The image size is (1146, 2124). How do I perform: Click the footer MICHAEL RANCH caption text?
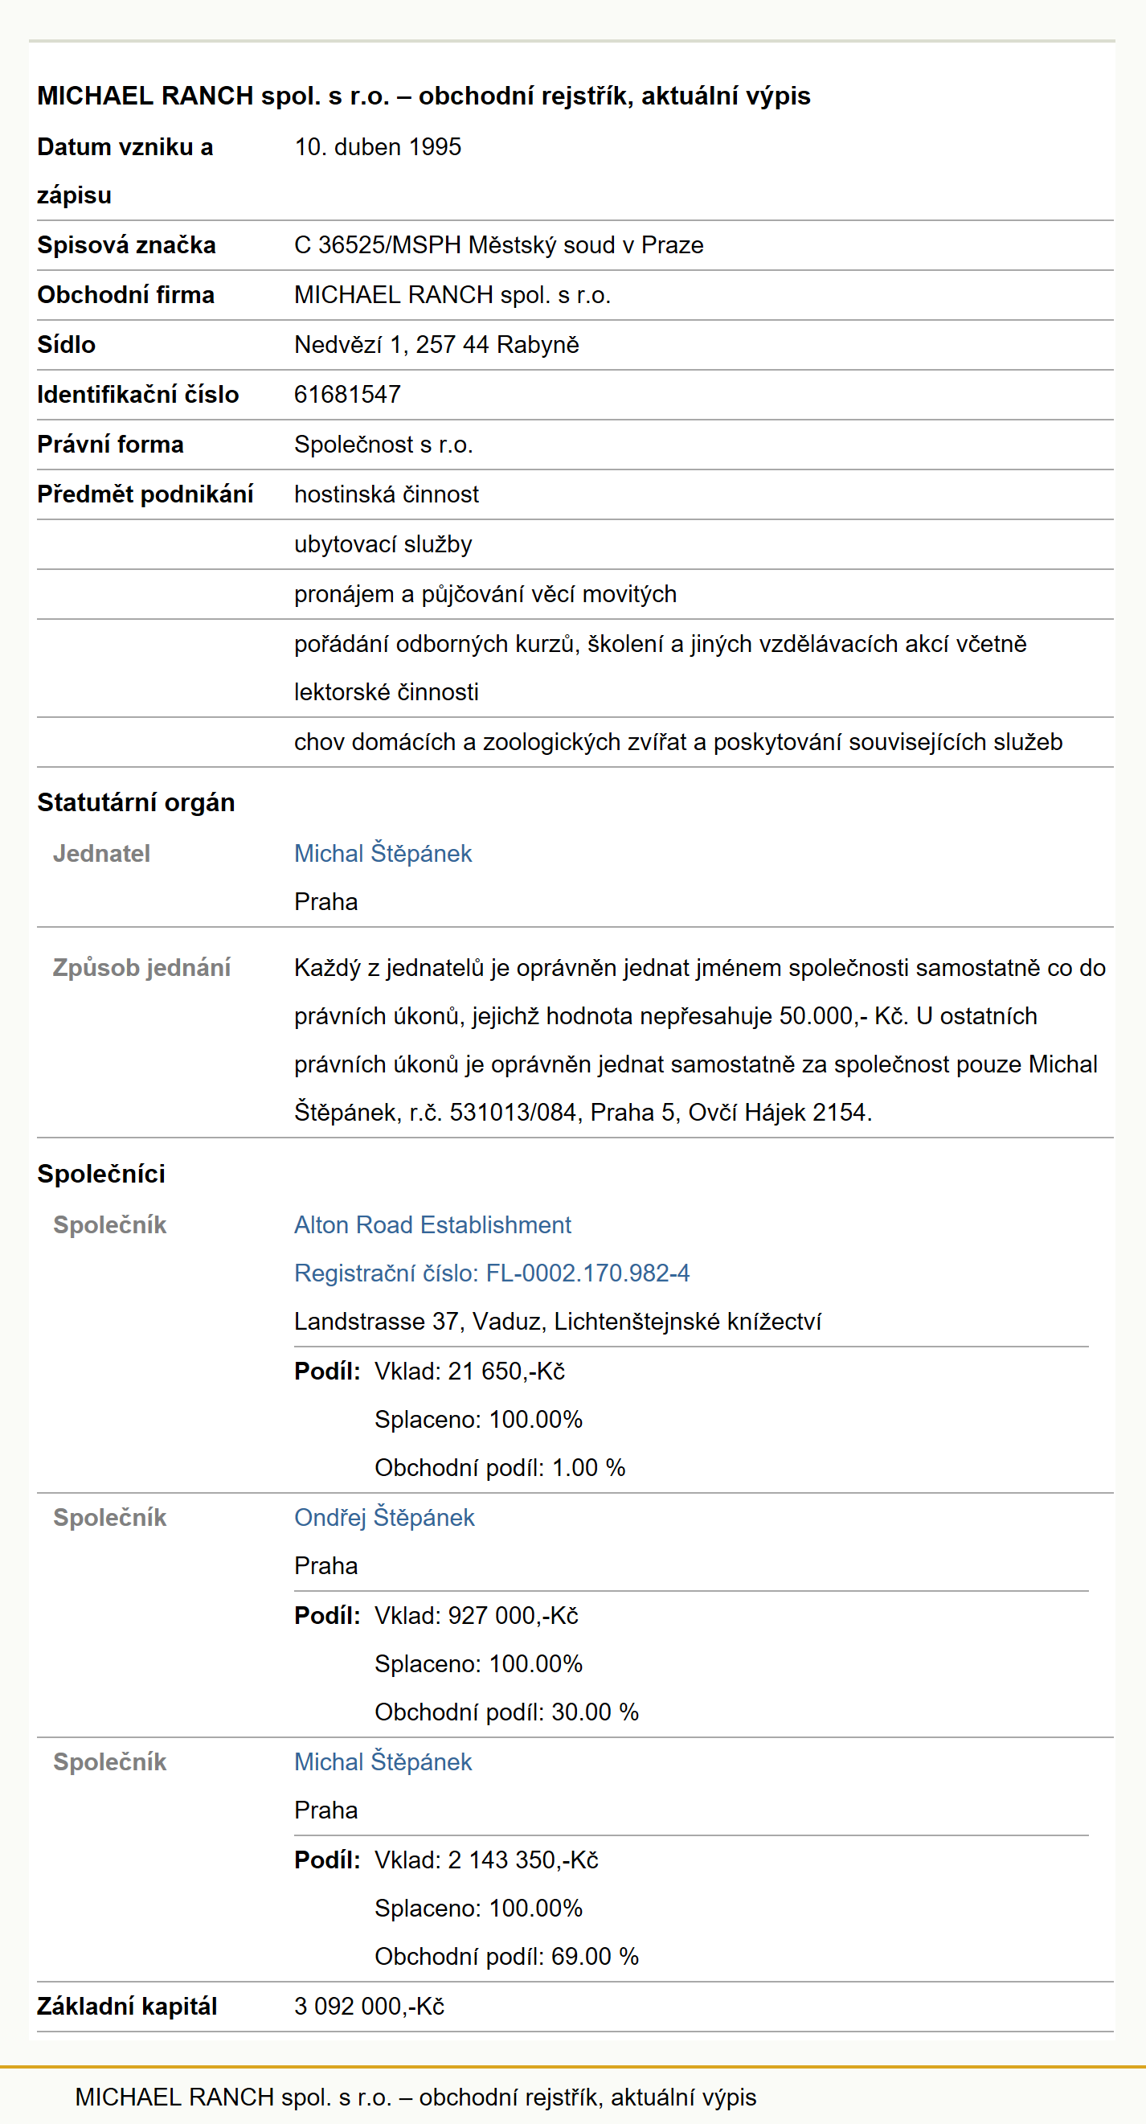pyautogui.click(x=415, y=2097)
